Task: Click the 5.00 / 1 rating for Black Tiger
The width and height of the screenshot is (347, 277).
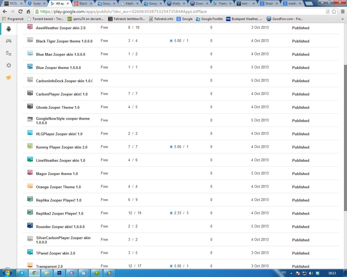Action: 179,41
